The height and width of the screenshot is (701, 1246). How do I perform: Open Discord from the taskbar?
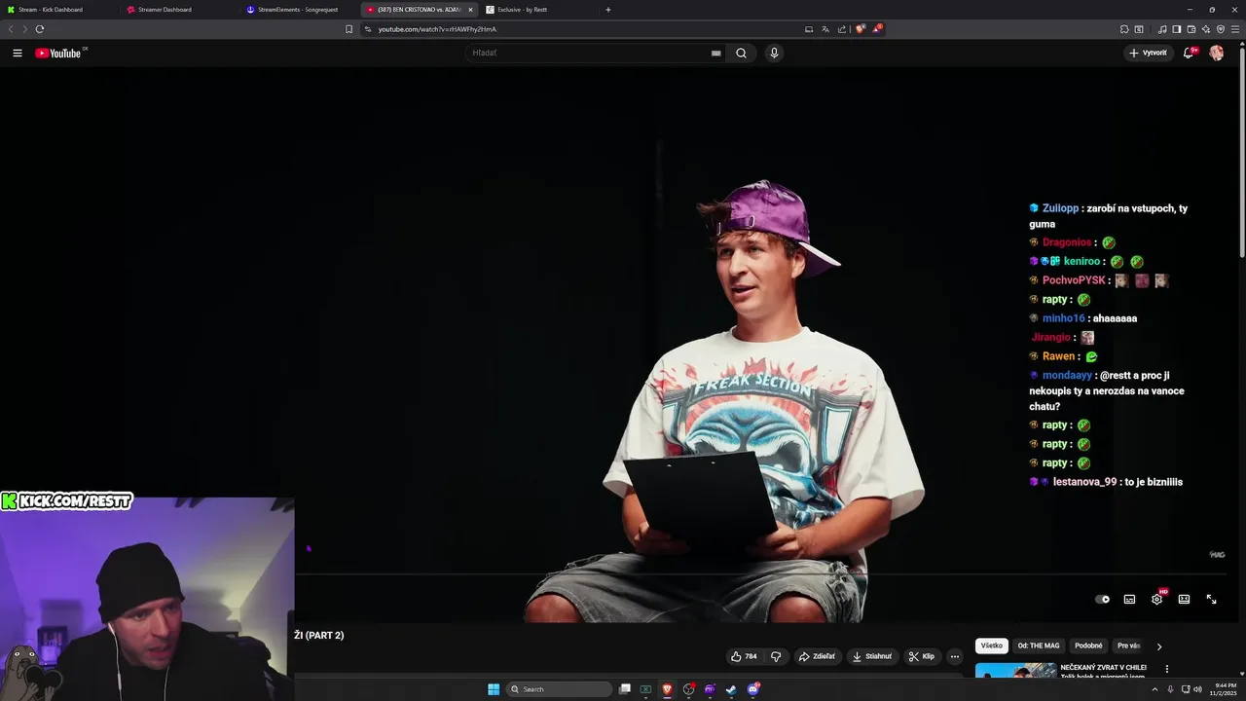pos(752,689)
